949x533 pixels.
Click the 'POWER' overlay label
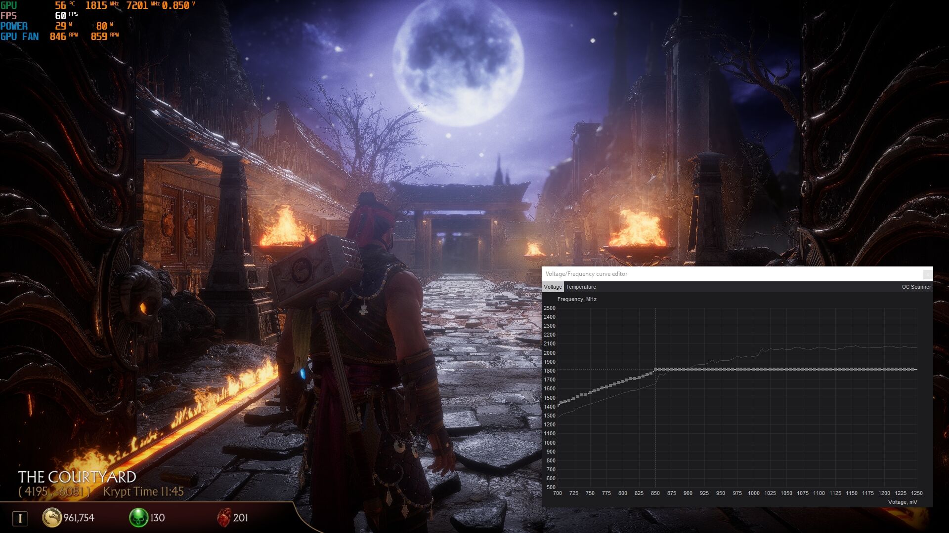14,26
